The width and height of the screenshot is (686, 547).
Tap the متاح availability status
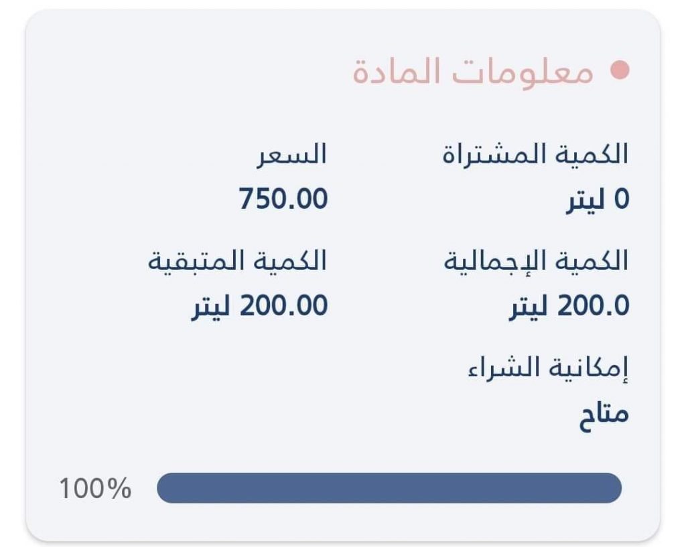pyautogui.click(x=604, y=414)
